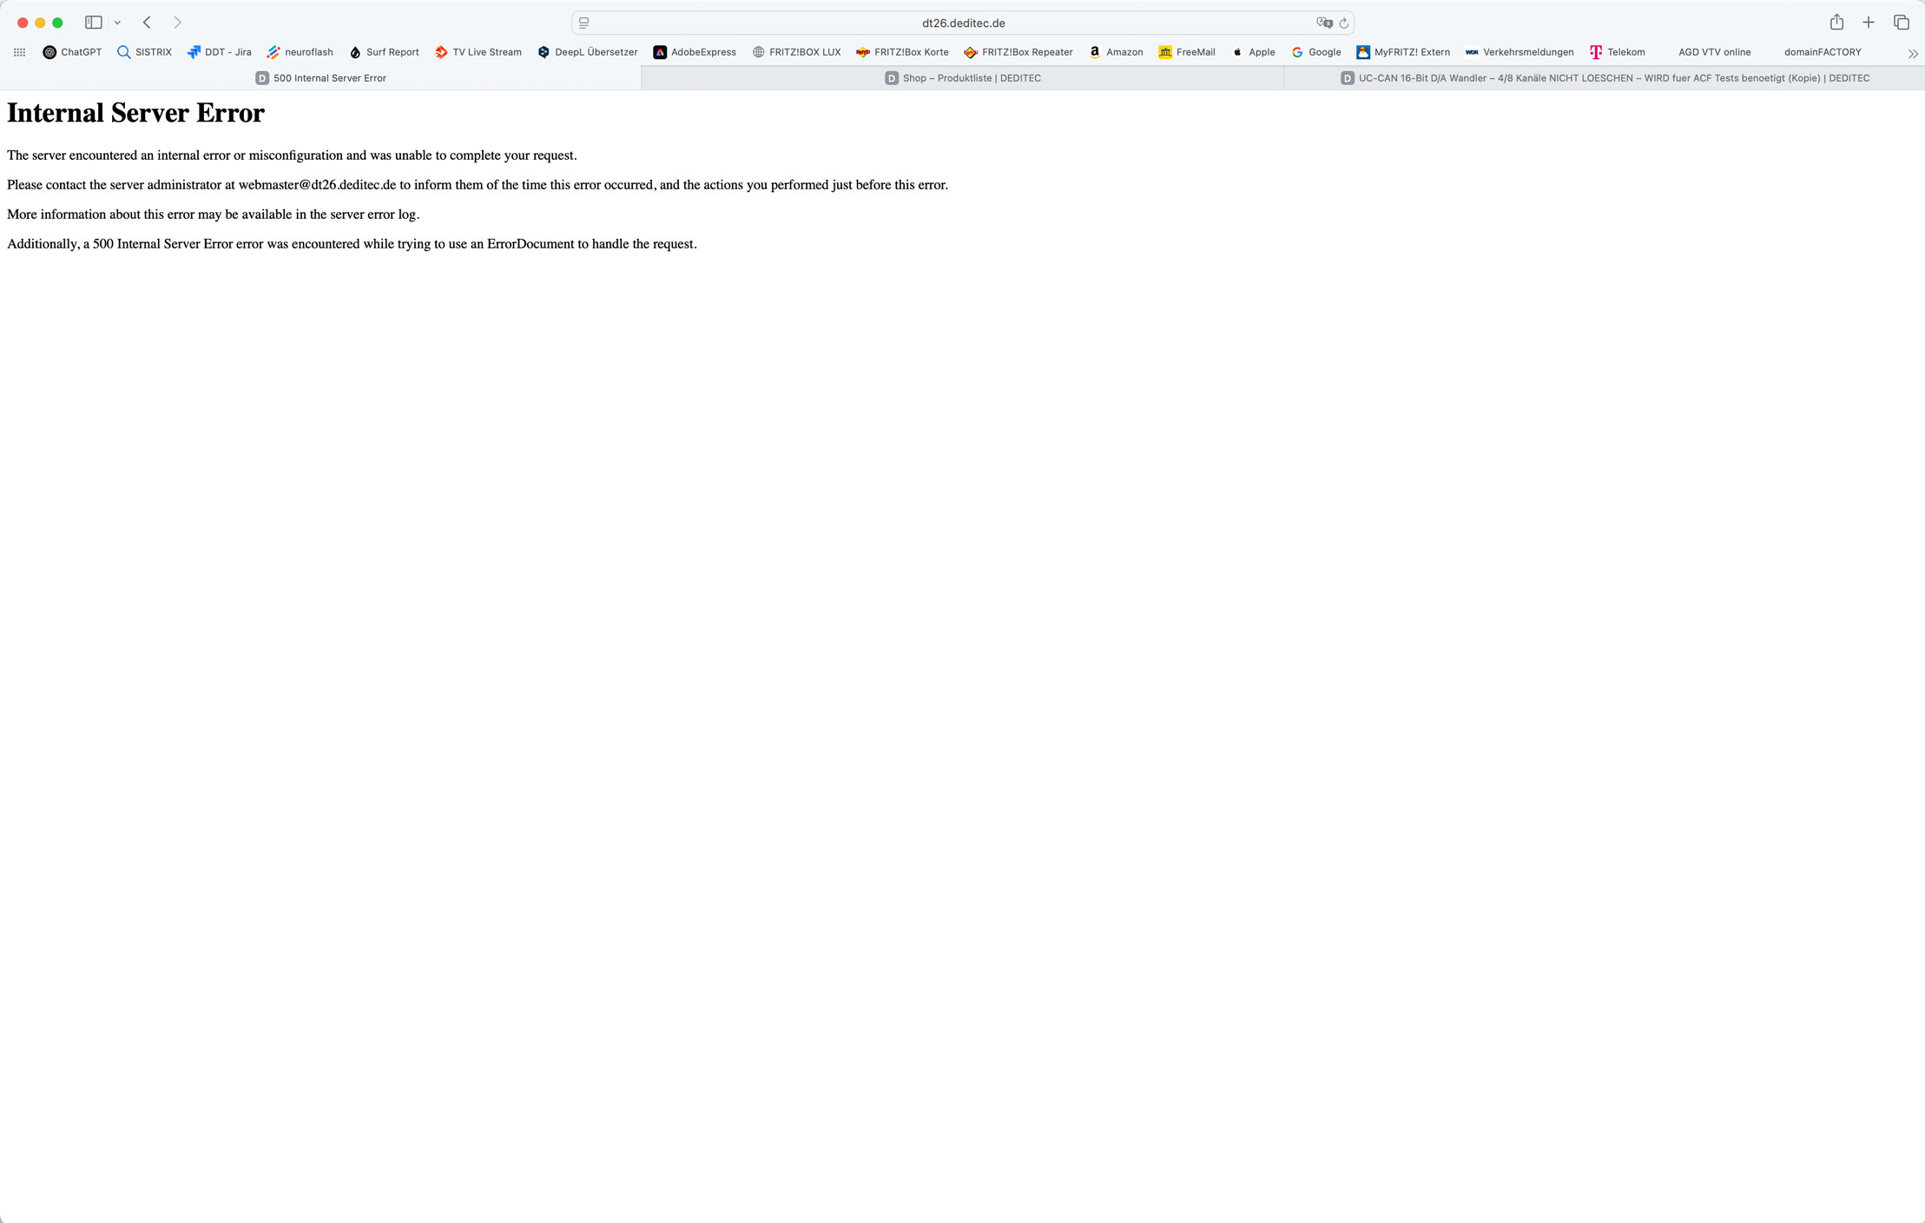Reload the current page

click(1343, 23)
